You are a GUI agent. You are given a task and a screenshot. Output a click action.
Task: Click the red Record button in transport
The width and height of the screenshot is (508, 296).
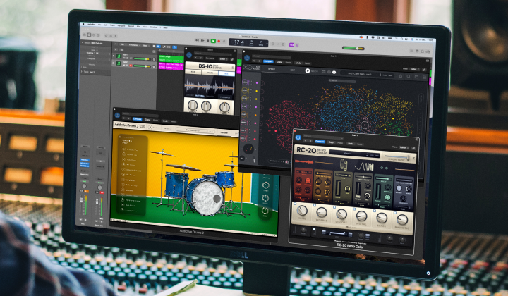(219, 42)
